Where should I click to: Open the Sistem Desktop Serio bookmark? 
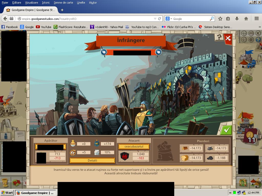[x=215, y=27]
